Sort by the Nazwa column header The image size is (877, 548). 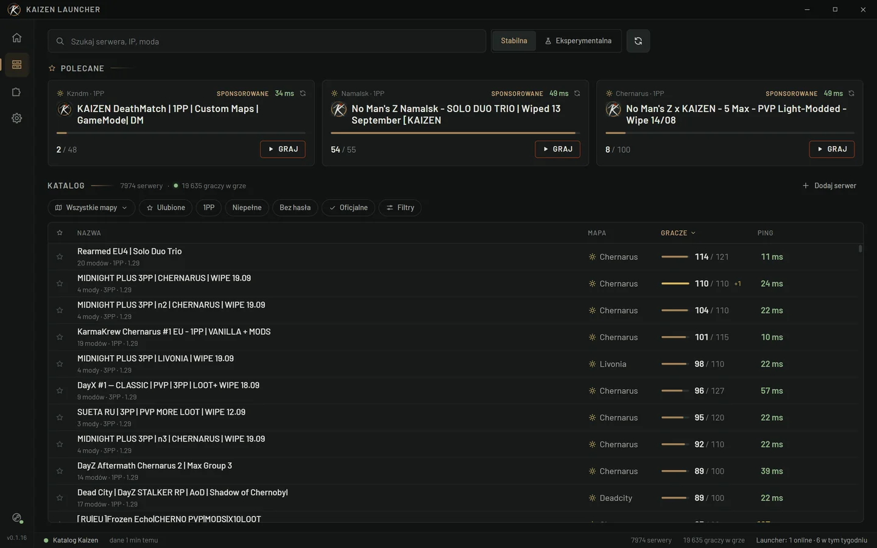tap(89, 233)
